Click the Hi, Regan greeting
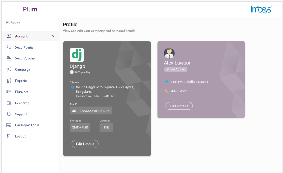Image resolution: width=283 pixels, height=173 pixels. 13,22
